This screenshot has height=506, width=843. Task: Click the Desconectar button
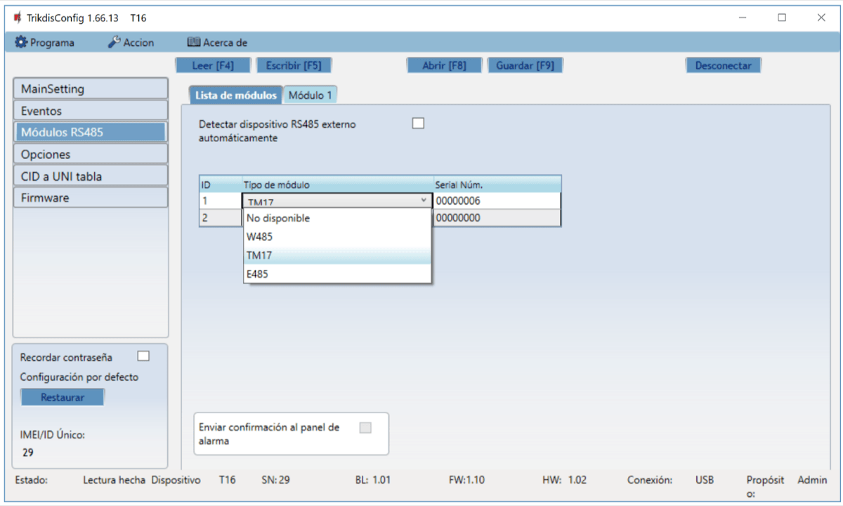pos(723,65)
